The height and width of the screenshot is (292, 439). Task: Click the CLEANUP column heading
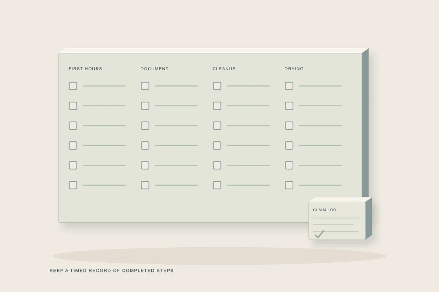coord(224,69)
